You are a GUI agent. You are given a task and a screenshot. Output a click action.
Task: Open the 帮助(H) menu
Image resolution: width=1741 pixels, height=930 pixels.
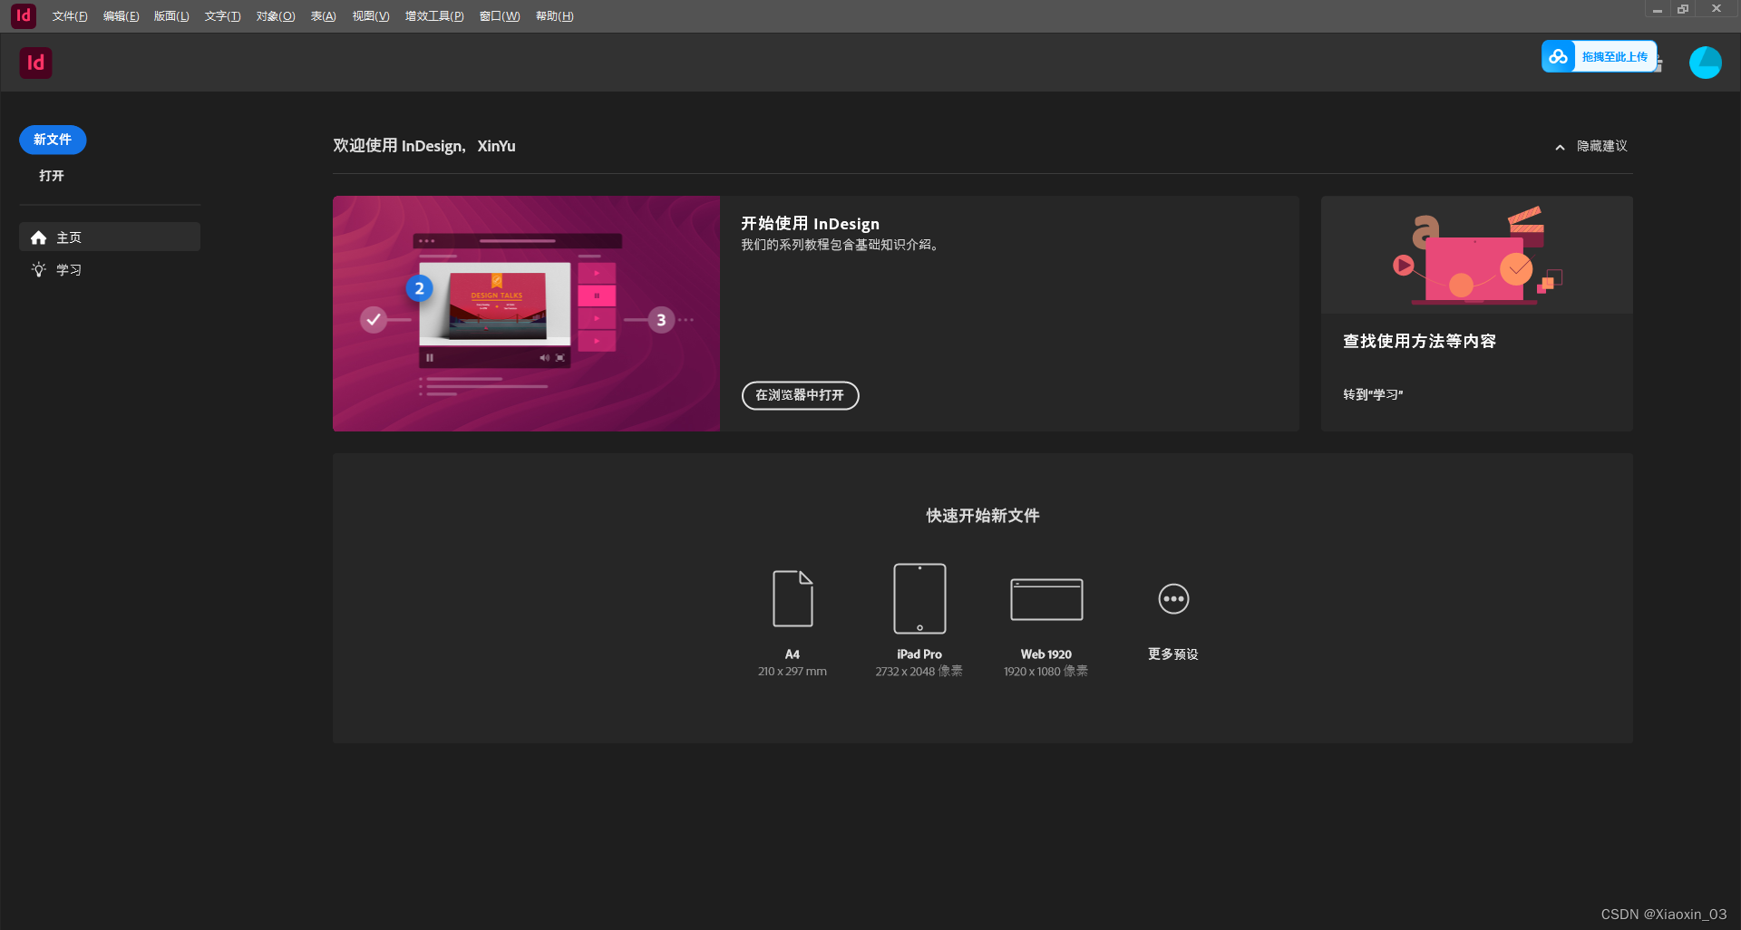[x=555, y=16]
